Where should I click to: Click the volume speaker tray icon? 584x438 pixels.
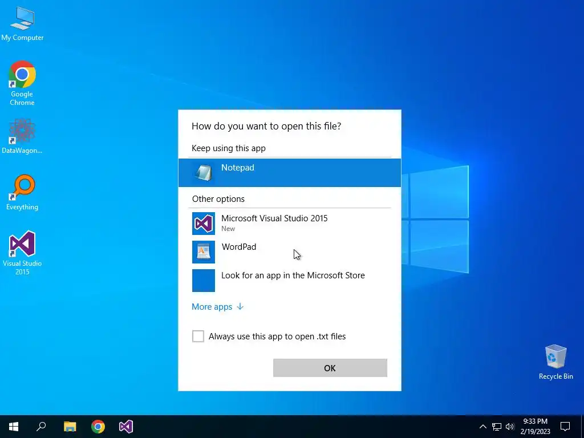[510, 427]
